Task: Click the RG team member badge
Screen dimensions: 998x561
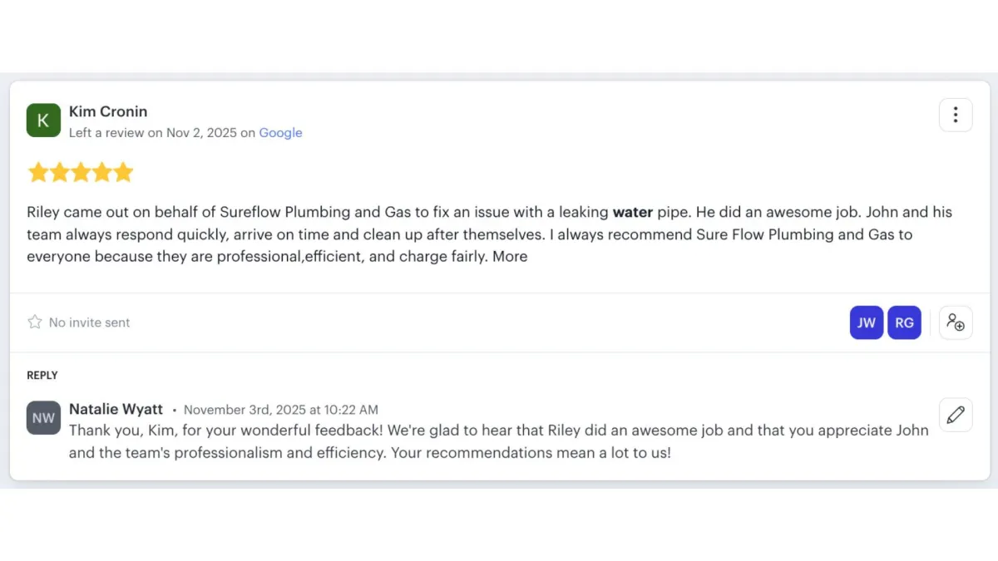Action: [904, 322]
